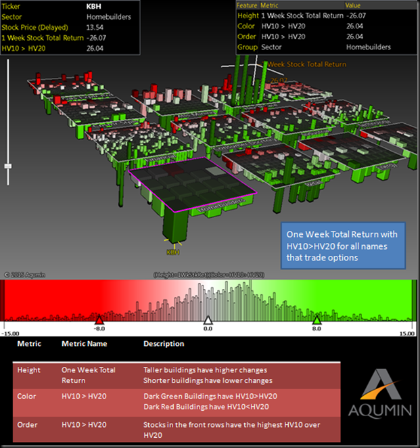420x448 pixels.
Task: Click 26.04 in the stock info panel's HV10 row
Action: [95, 48]
